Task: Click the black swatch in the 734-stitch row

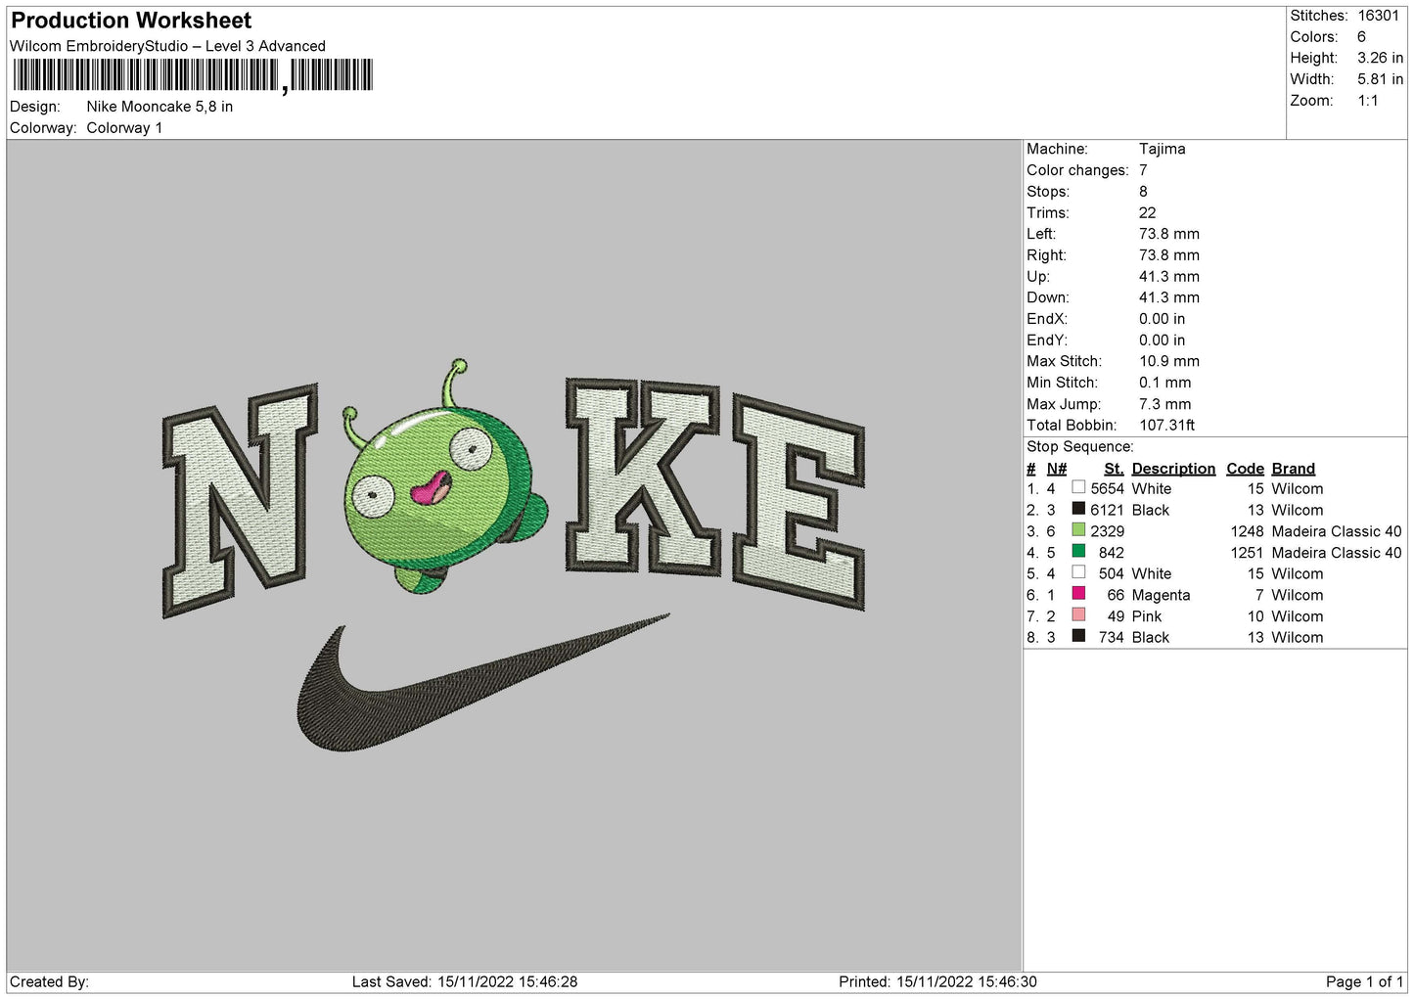Action: (1078, 636)
